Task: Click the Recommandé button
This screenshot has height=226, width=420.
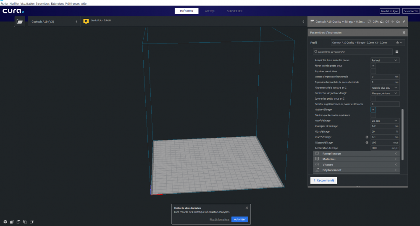Action: click(x=323, y=180)
